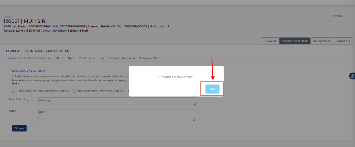This screenshot has width=355, height=147.
Task: Click into the Hasil Skrinning text area
Action: (117, 102)
